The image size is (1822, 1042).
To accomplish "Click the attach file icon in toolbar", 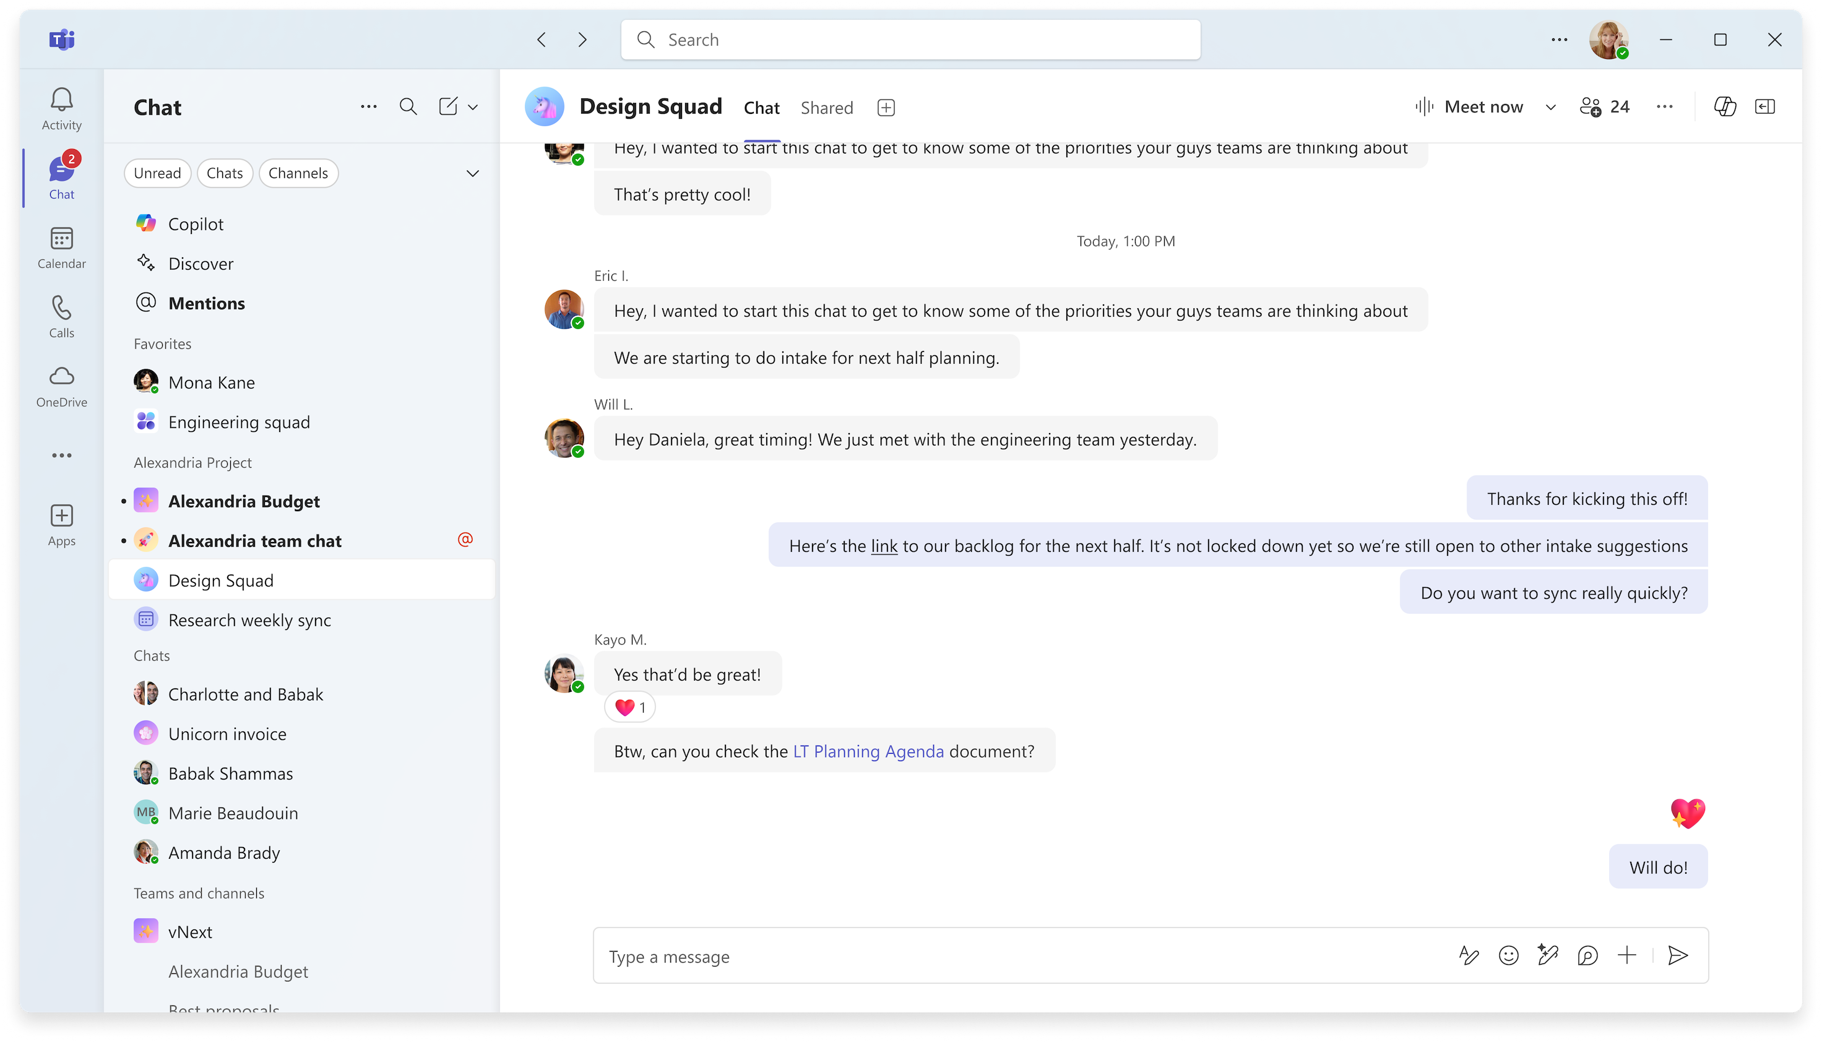I will point(1627,956).
